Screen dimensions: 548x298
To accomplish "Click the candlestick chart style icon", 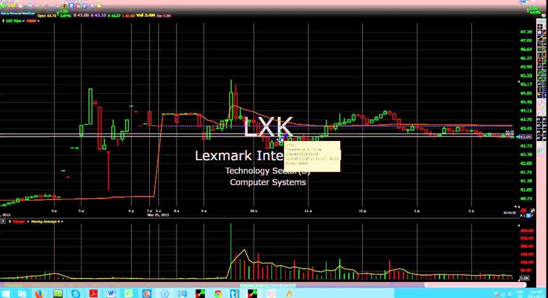I will pyautogui.click(x=64, y=6).
